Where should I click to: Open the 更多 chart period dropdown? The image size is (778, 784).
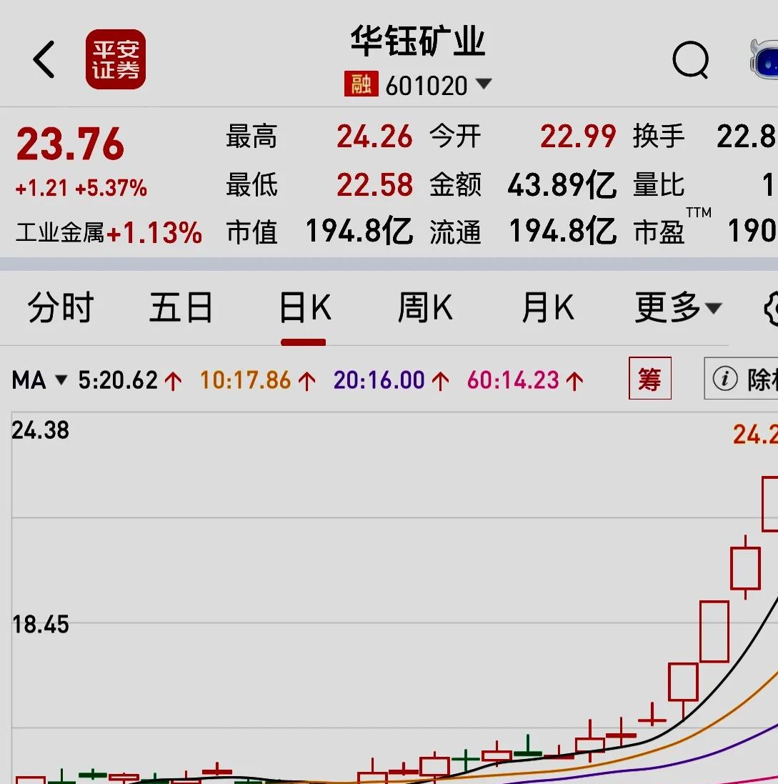click(x=677, y=309)
